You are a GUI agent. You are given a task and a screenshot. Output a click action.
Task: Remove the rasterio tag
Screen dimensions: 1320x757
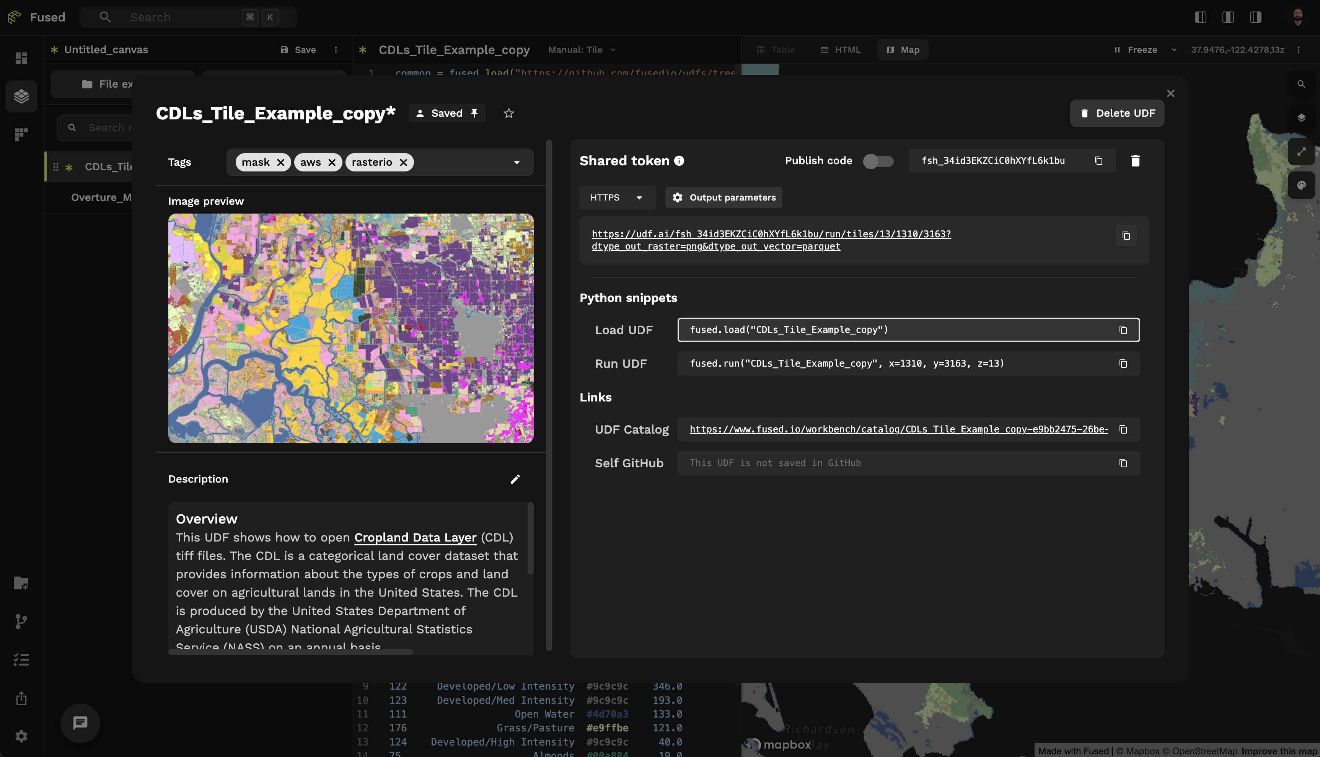[x=403, y=162]
